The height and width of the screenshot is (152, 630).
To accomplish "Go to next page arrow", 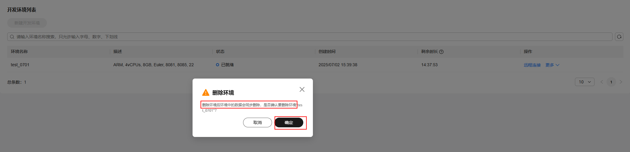I will tap(621, 82).
